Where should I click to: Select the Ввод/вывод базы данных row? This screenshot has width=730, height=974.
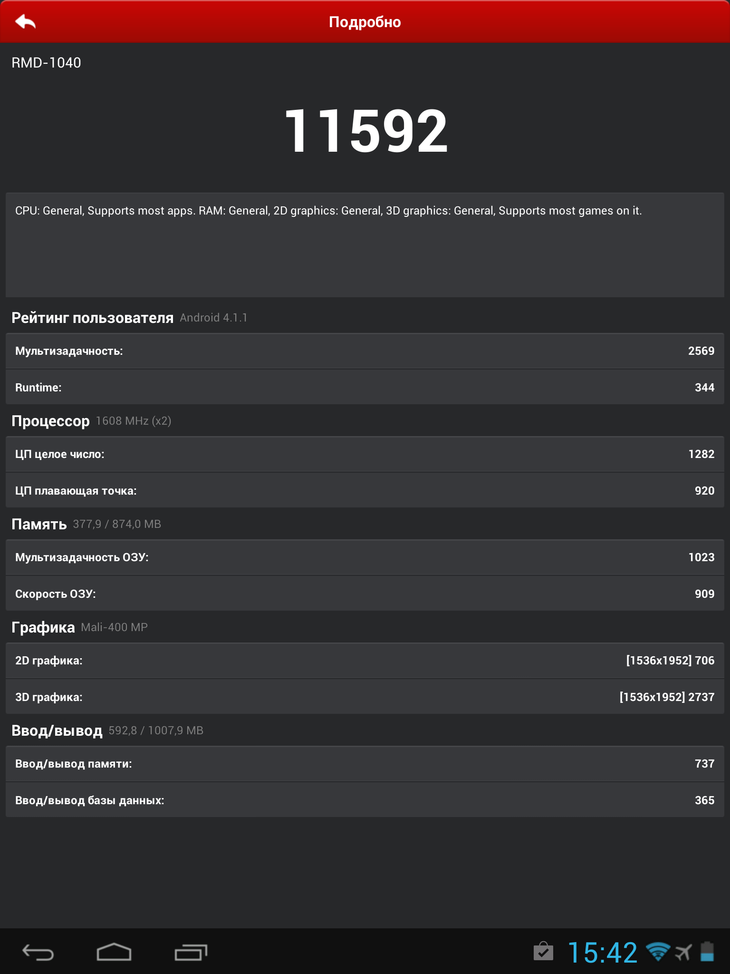pos(365,800)
